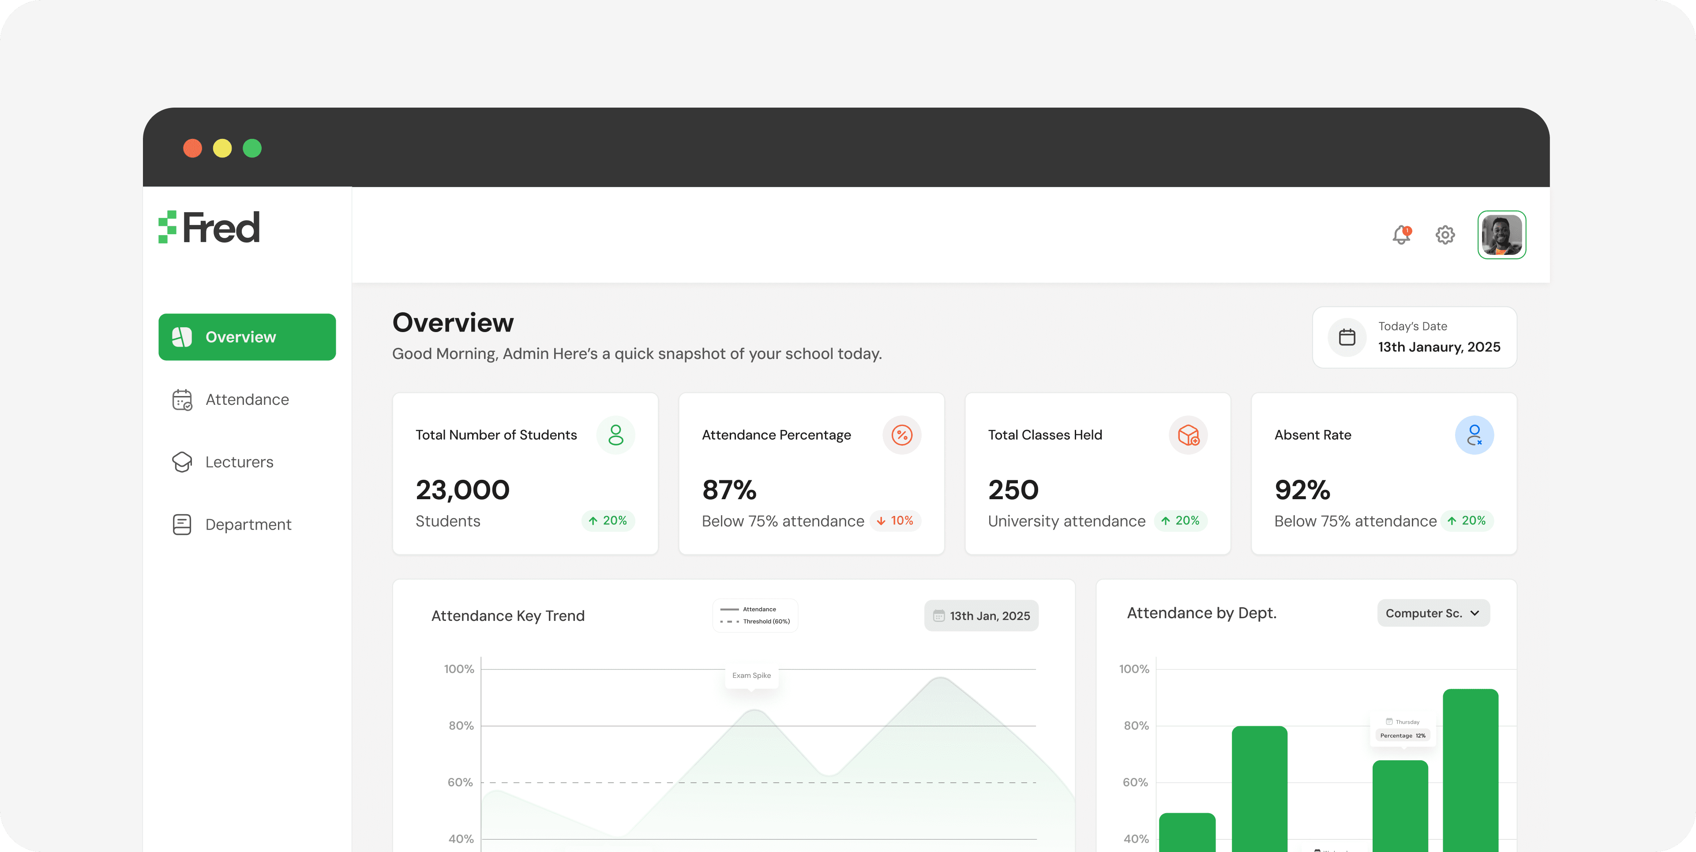Click the red 10% decrease badge
The height and width of the screenshot is (852, 1696).
(895, 520)
